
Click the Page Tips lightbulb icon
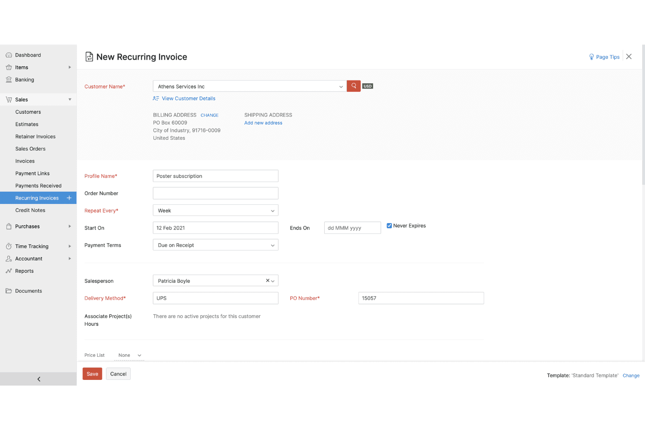[591, 57]
